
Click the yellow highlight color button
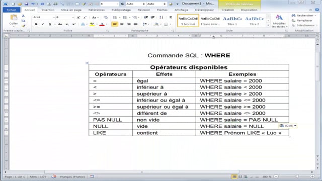point(92,24)
